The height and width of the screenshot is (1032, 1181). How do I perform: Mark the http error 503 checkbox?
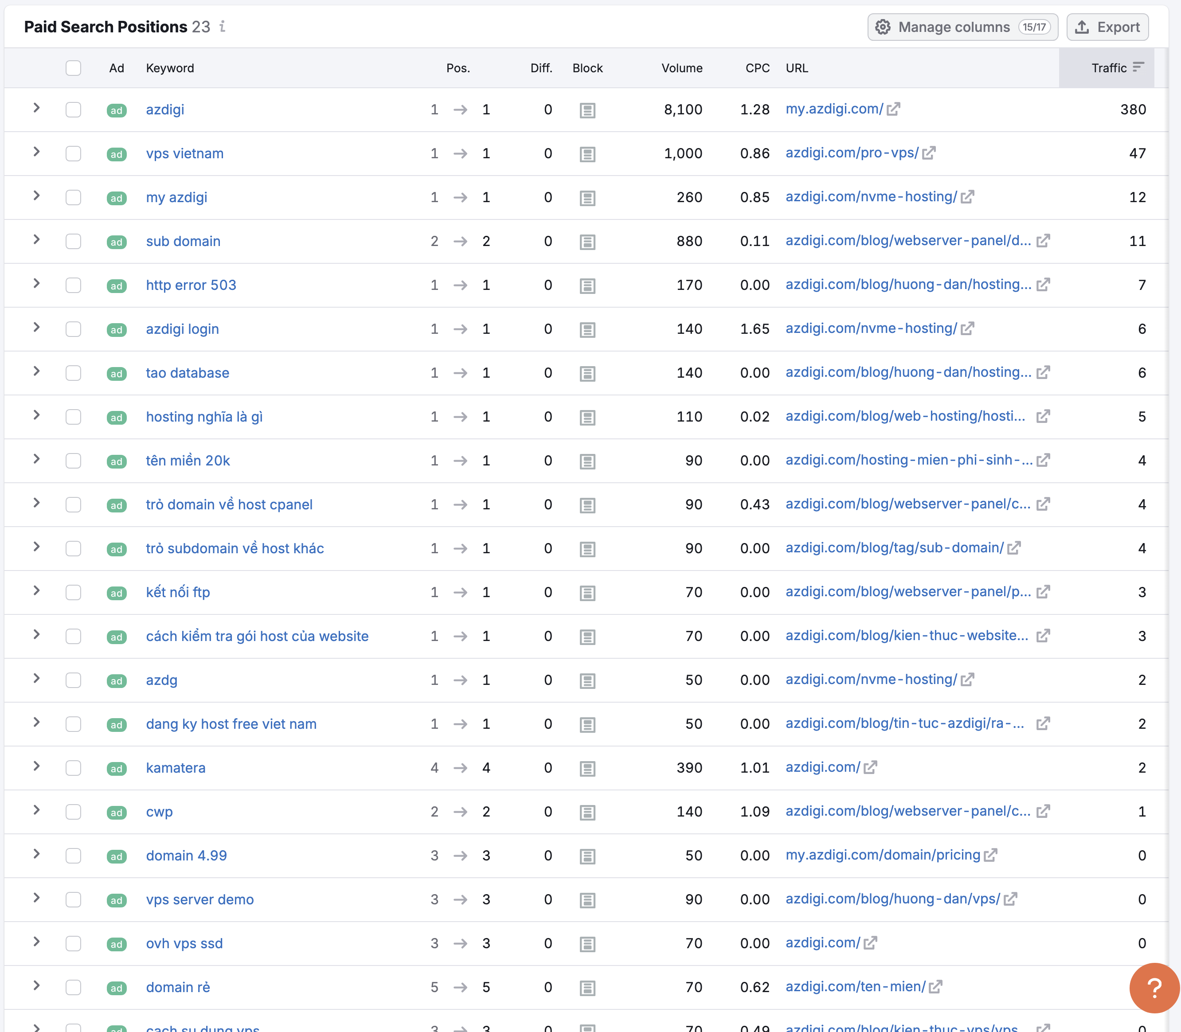pos(73,285)
